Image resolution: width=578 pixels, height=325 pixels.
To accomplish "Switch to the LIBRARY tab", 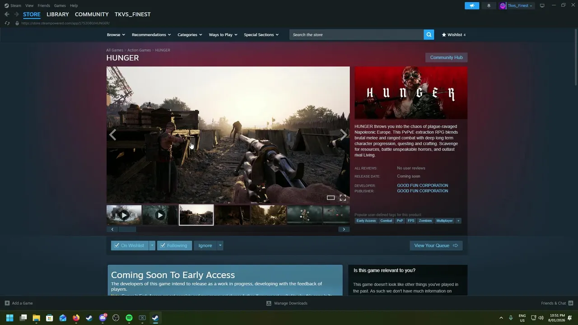I will pos(58,14).
